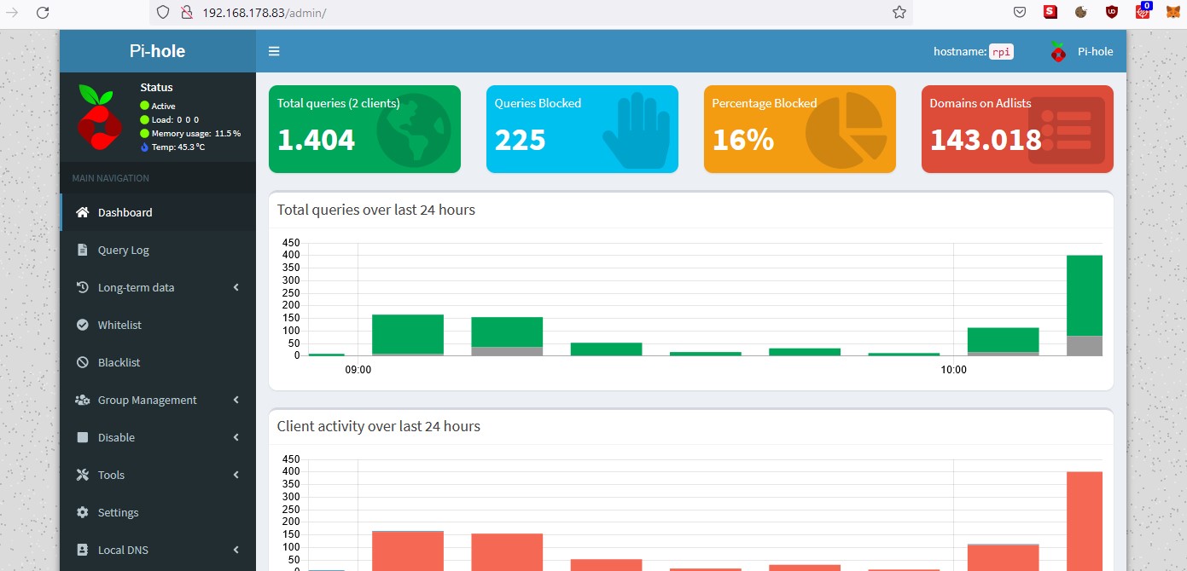Open the Dashboard home icon
The height and width of the screenshot is (571, 1187).
tap(83, 212)
